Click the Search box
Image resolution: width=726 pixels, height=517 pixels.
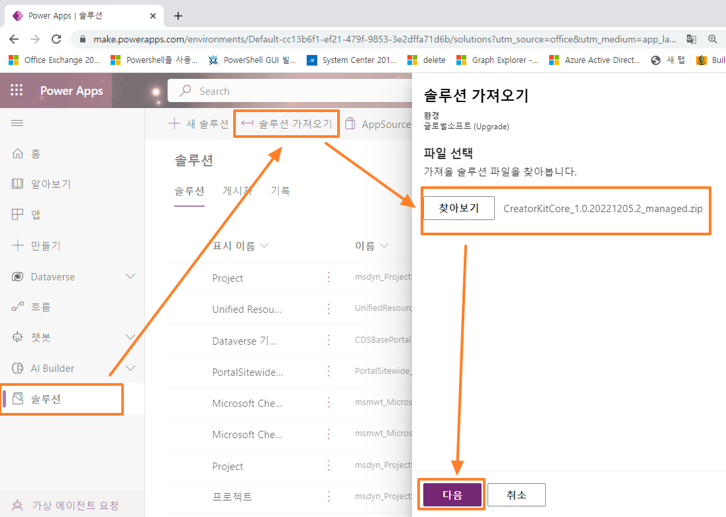pyautogui.click(x=290, y=91)
